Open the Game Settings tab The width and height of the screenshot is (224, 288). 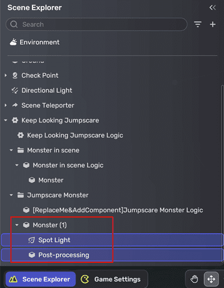click(111, 279)
